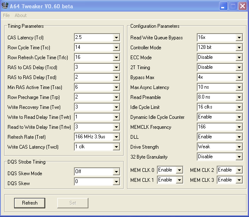Open the 2T Timing dropdown
Image resolution: width=249 pixels, height=217 pixels.
point(239,68)
